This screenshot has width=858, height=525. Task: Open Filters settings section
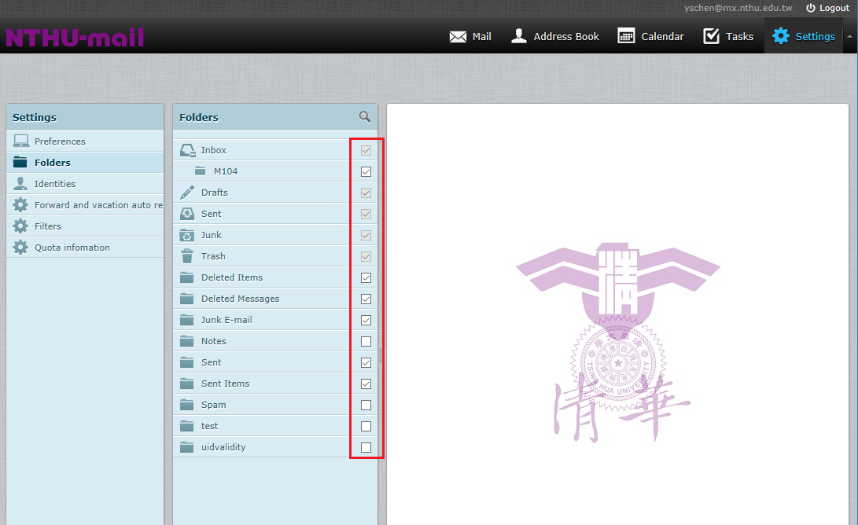tap(48, 226)
